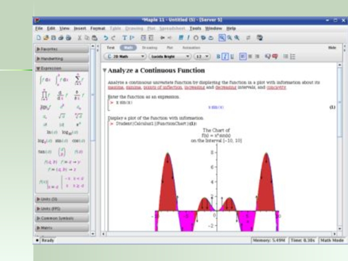
Task: Expand the Units (SI) palette
Action: (62, 199)
